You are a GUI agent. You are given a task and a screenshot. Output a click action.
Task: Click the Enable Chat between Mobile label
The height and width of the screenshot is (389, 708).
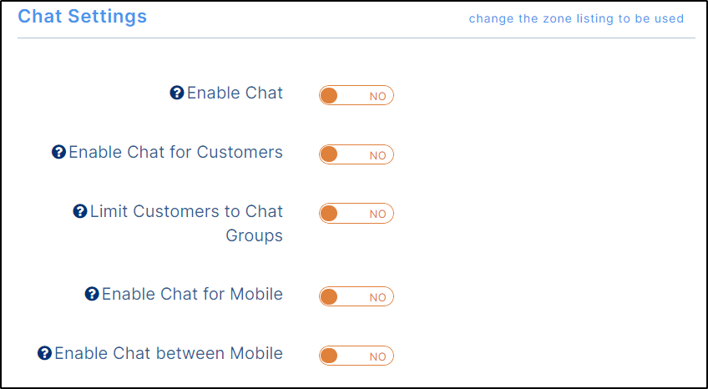point(169,353)
